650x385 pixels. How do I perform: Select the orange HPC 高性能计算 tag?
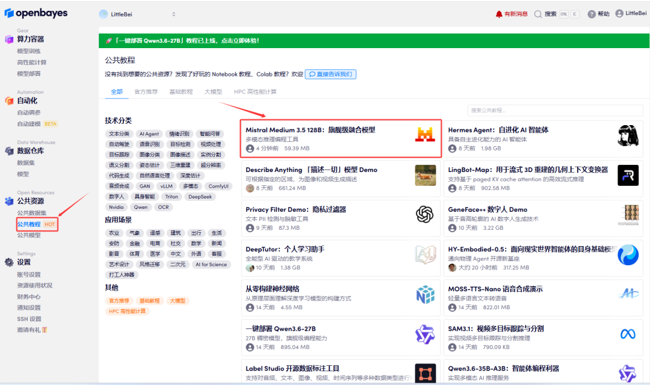click(x=127, y=311)
